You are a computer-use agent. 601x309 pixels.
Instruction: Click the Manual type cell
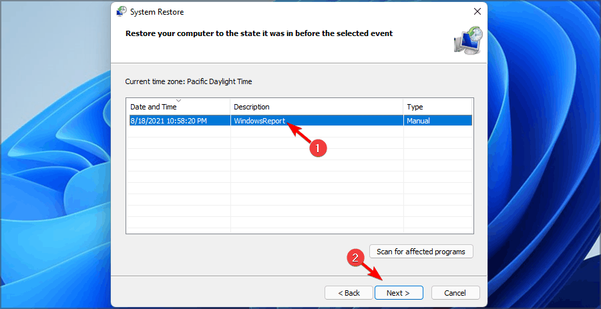pos(418,121)
